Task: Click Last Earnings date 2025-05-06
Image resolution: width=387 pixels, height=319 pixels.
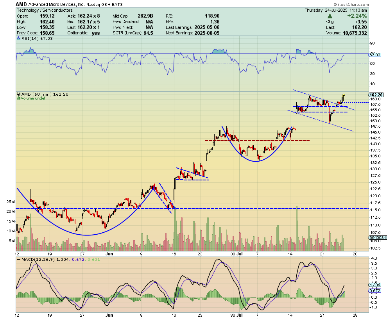Action: pyautogui.click(x=207, y=27)
